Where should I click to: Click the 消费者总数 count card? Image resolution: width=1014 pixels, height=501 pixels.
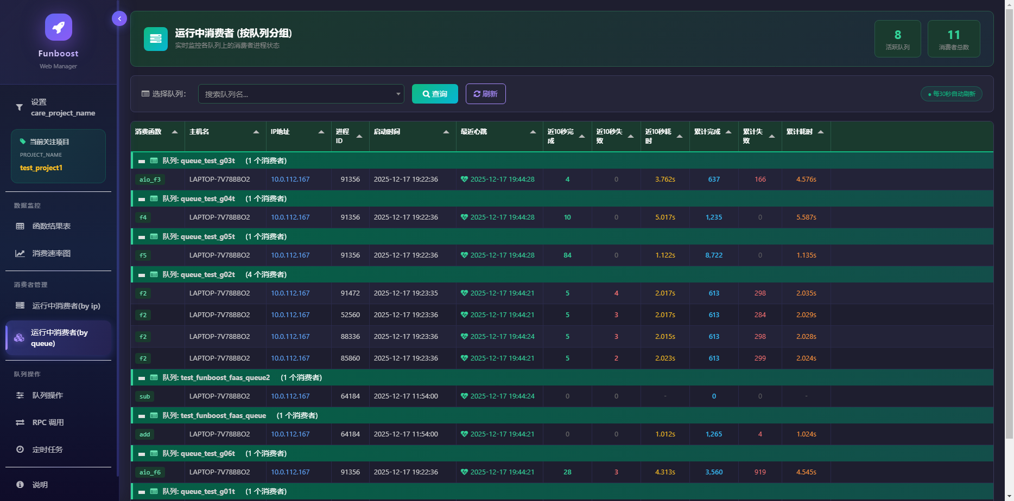click(x=954, y=38)
